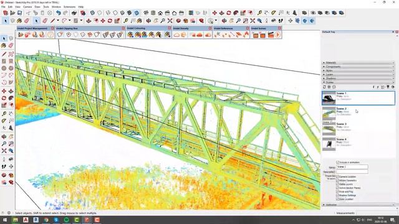Toggle Axes Location checkbox

pos(338,199)
